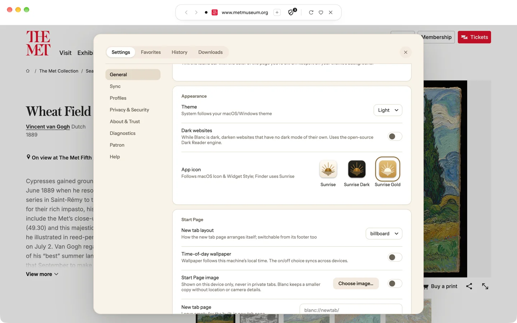Open the Theme dropdown set to Light
Viewport: 517px width, 323px height.
[388, 110]
